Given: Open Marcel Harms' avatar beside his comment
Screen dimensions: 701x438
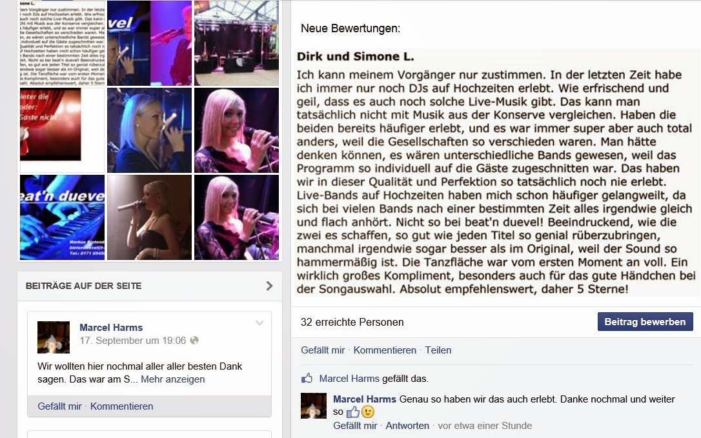Looking at the screenshot, I should 314,405.
